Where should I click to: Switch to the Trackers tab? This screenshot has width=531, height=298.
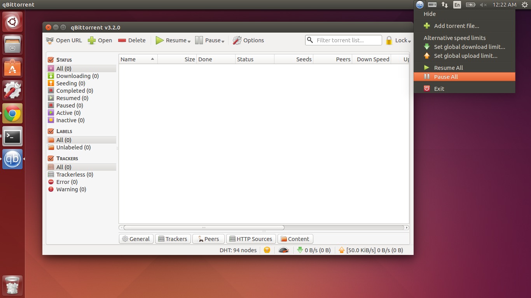point(173,239)
